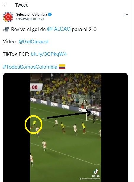
Task: Click the goalkeeper in front of the net
Action: [x=94, y=119]
